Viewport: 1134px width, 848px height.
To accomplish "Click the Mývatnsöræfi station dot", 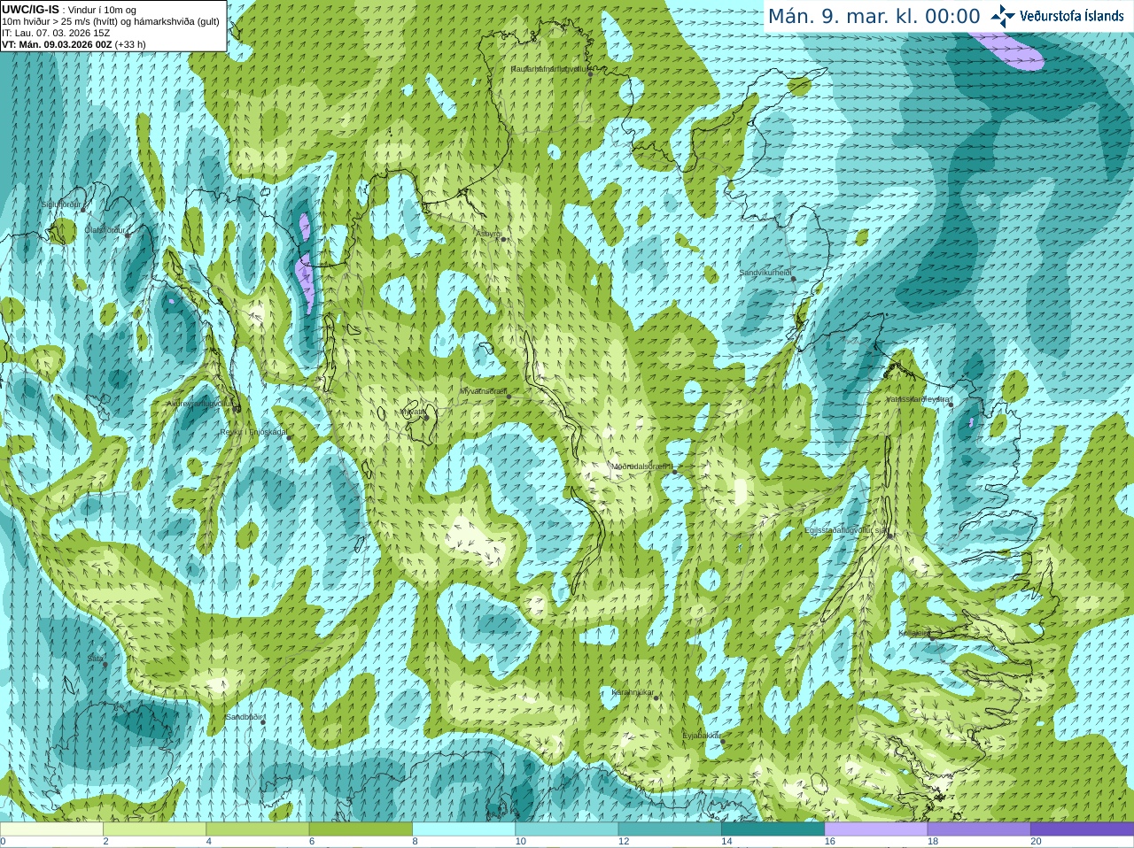I will tap(509, 396).
